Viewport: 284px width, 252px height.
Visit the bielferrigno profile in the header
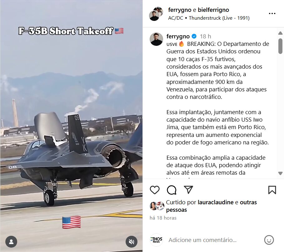tap(213, 10)
